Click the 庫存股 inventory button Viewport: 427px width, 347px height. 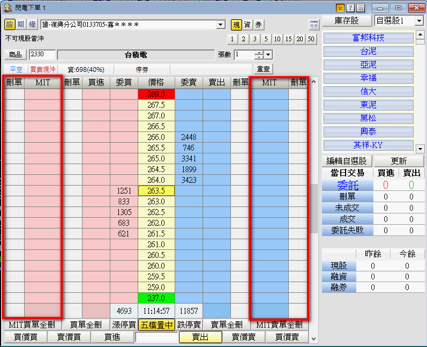(x=346, y=21)
